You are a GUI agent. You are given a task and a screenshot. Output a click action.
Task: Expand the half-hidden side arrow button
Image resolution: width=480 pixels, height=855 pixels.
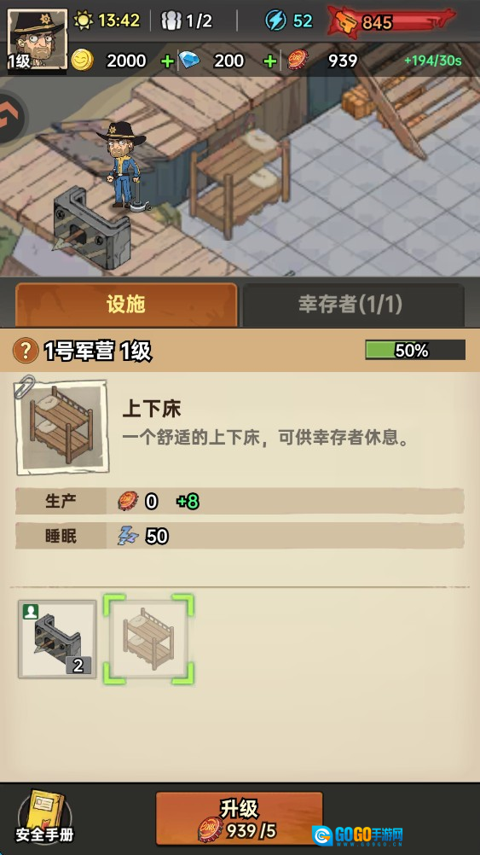coord(12,116)
